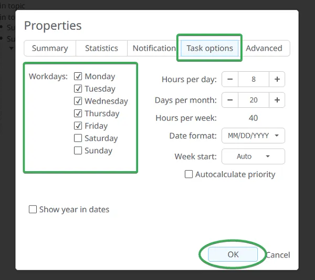Toggle the Autocalculate priority checkbox
This screenshot has height=280, width=315.
coord(189,174)
